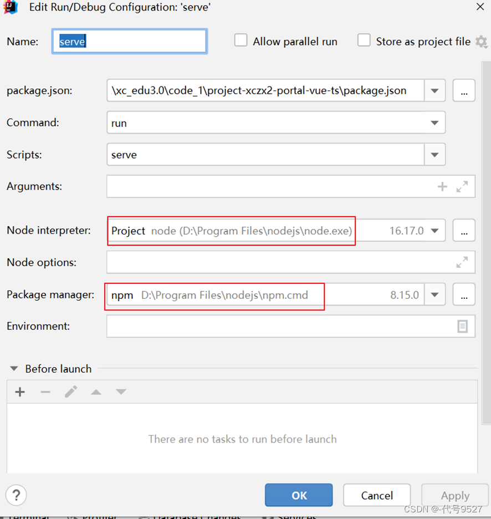Click the 'There are no tasks to run before launch' text
The image size is (491, 519).
[242, 439]
